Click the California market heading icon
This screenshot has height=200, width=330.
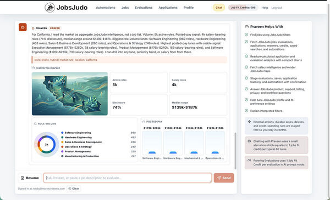point(33,68)
